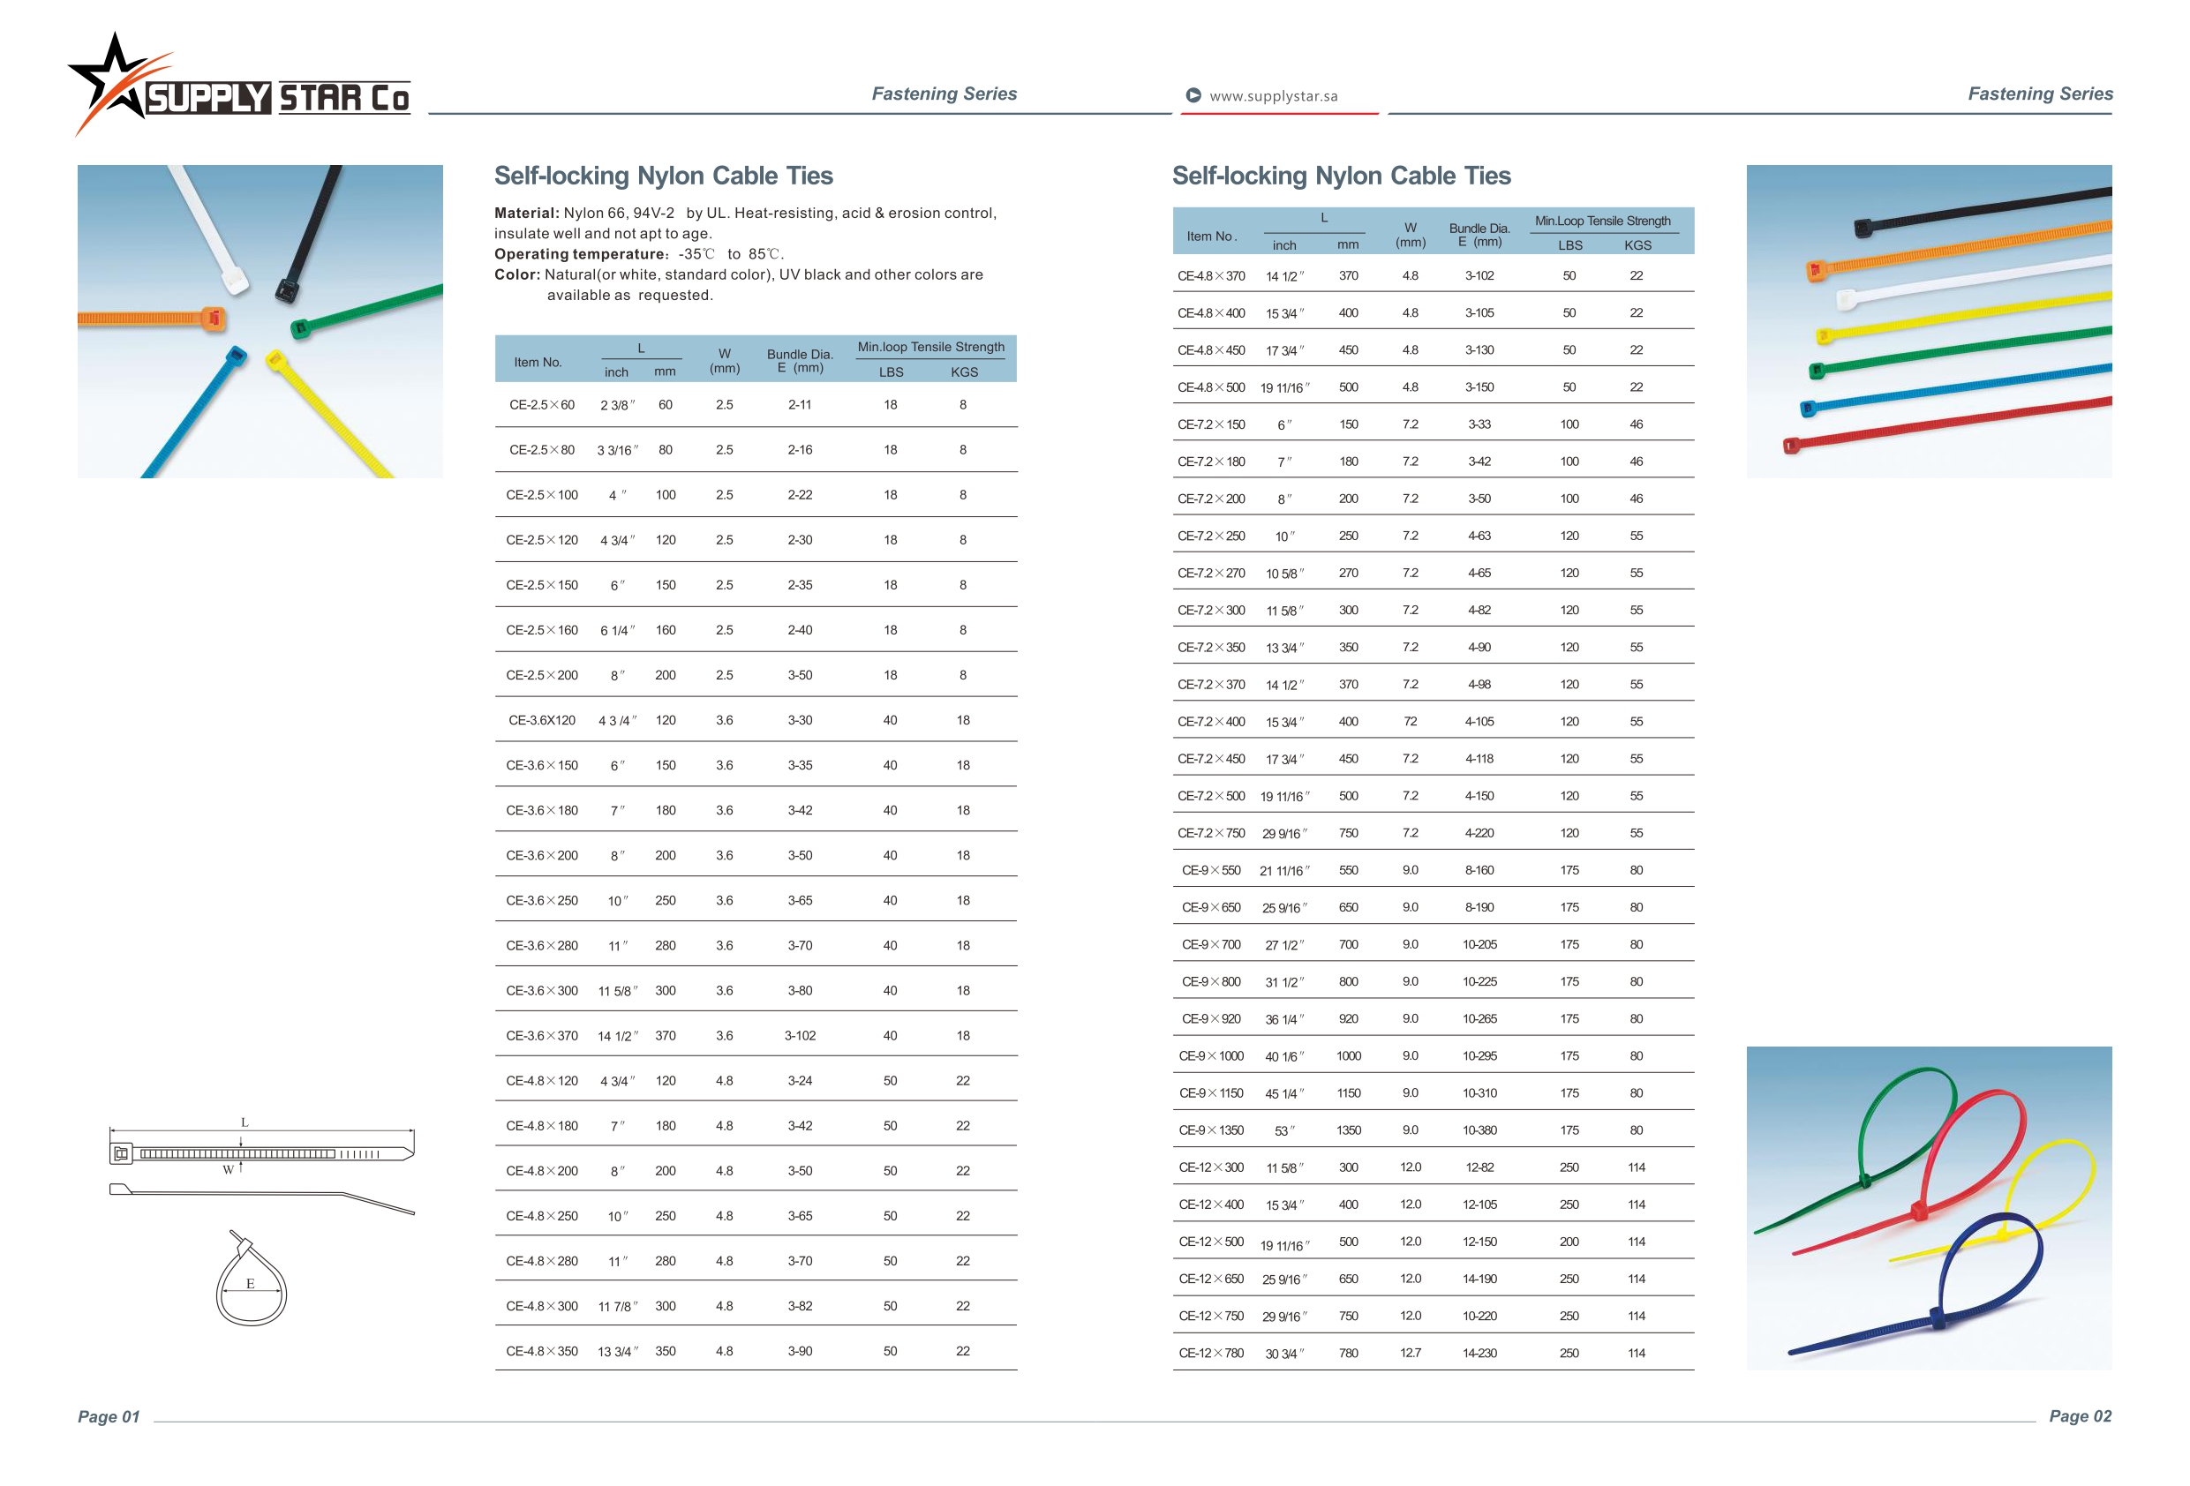Click bundle diameter '4-220' cell
The height and width of the screenshot is (1486, 2190).
pos(1479,834)
